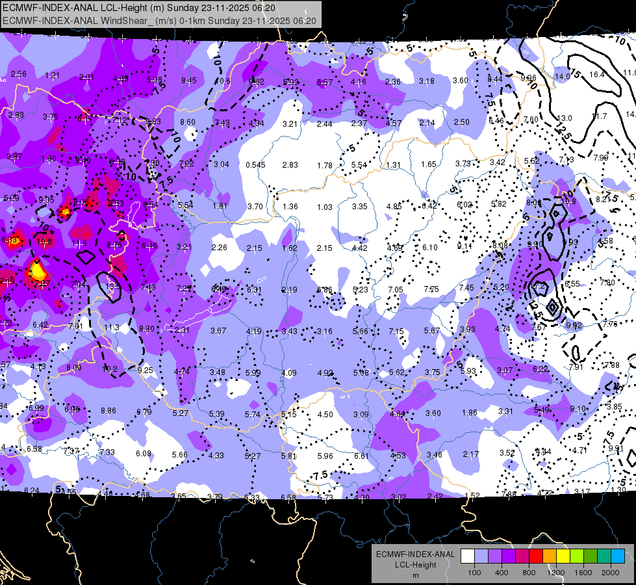Click the wind shear value '11.3'

tap(112, 328)
